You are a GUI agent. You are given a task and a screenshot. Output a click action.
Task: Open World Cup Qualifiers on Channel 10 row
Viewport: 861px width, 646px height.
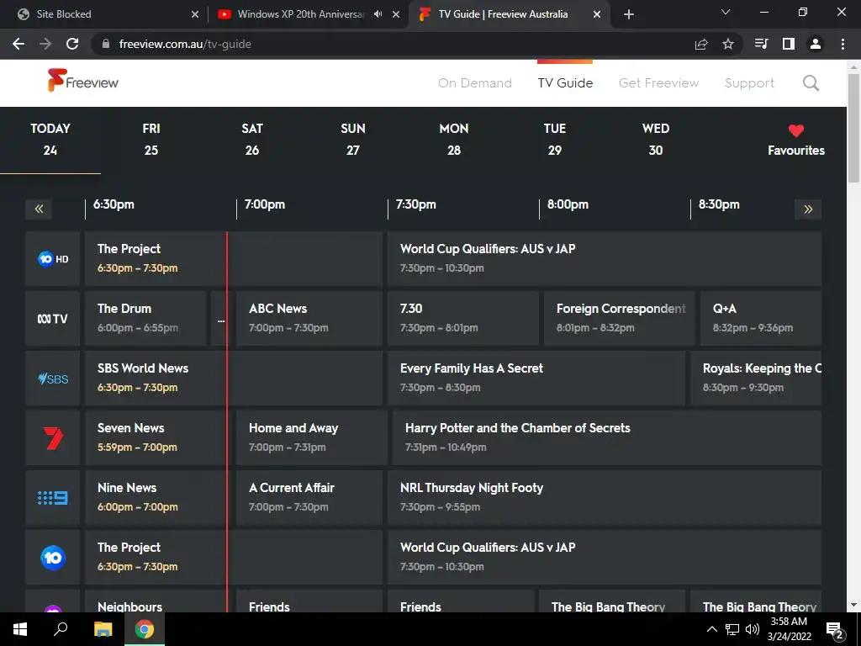tap(605, 558)
